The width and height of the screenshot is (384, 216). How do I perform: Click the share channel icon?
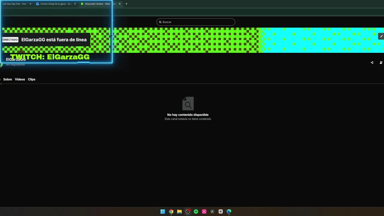tap(372, 63)
